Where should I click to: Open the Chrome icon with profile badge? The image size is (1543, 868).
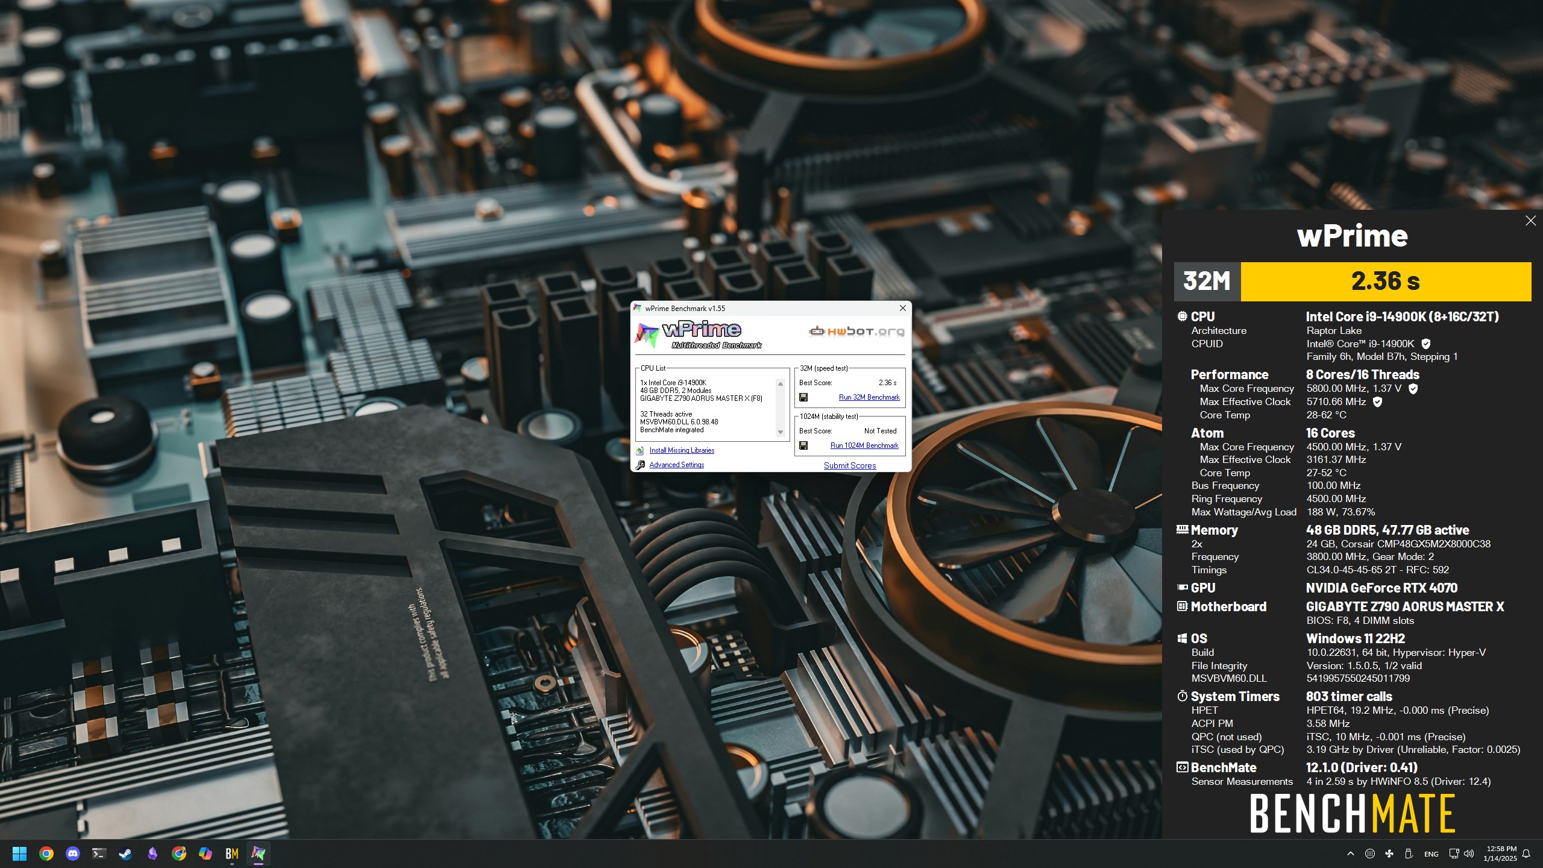(x=179, y=854)
